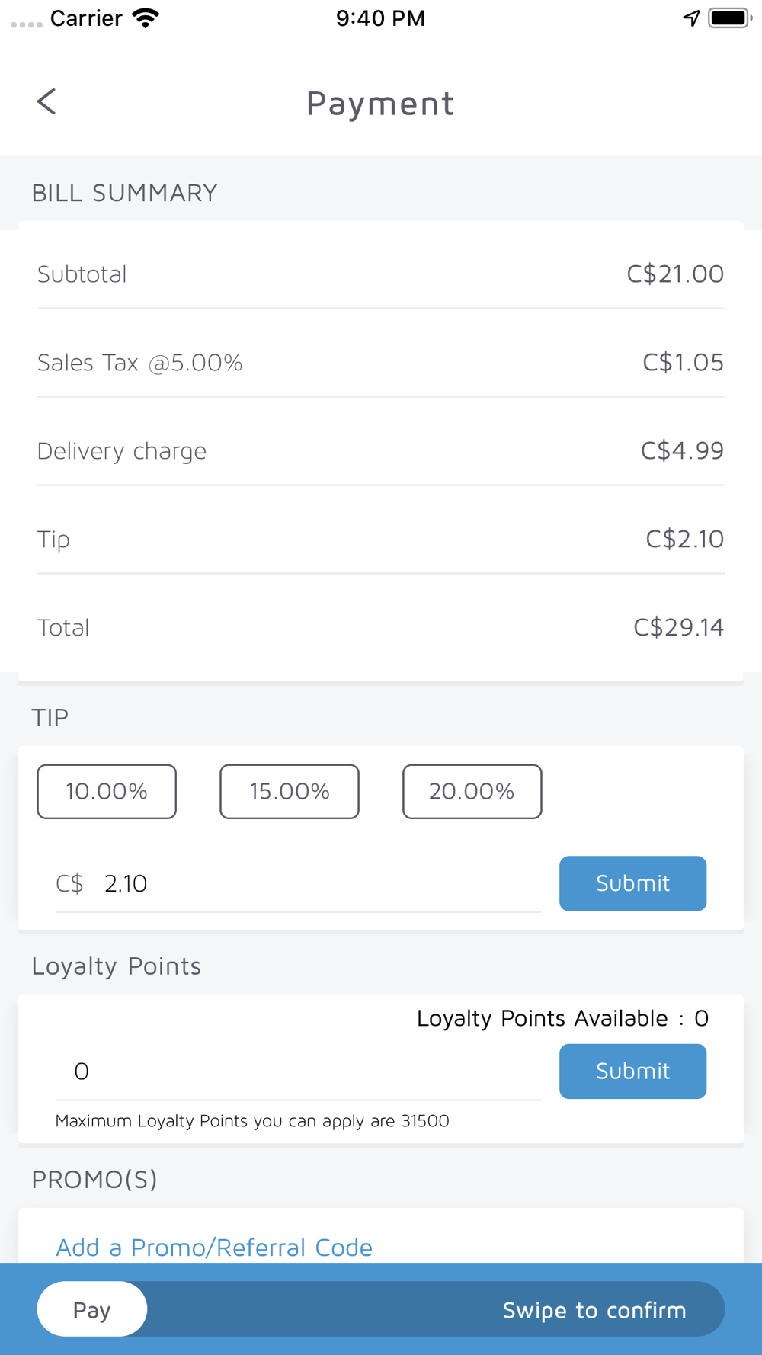This screenshot has width=762, height=1355.
Task: Tap the battery icon in status bar
Action: pos(729,18)
